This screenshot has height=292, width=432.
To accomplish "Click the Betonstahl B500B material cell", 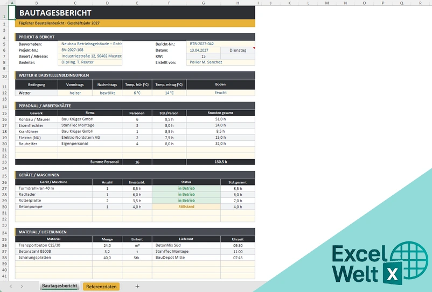I will pos(54,251).
